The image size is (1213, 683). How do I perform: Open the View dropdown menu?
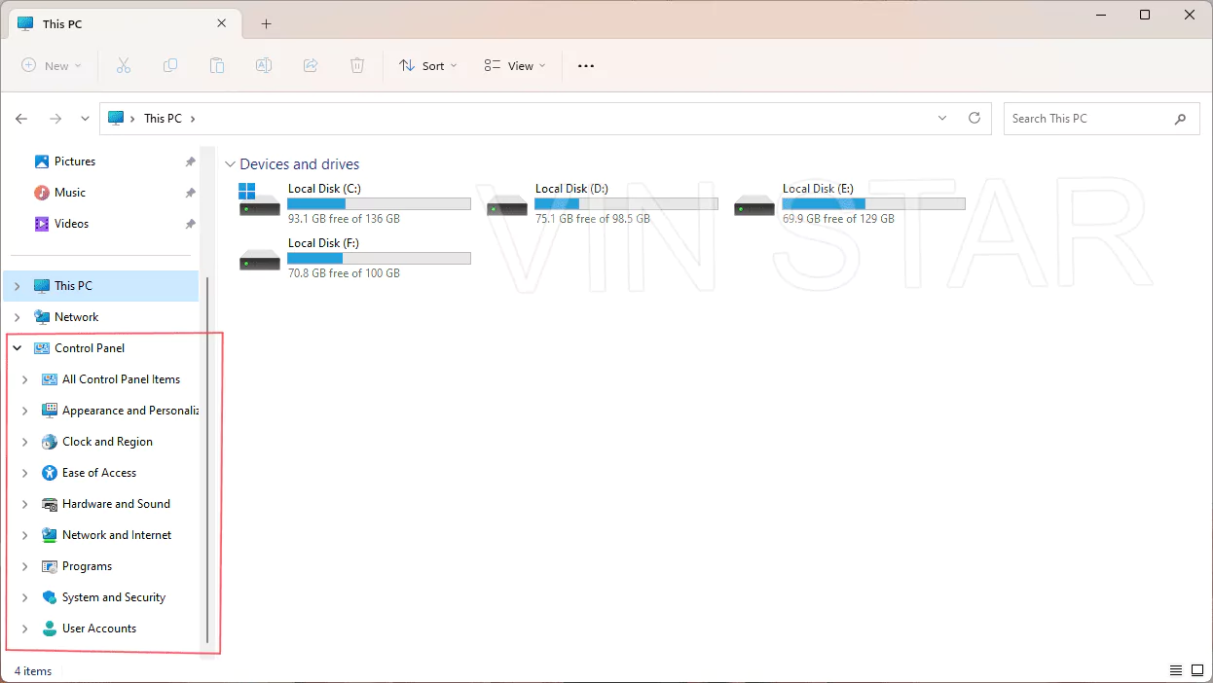[515, 66]
